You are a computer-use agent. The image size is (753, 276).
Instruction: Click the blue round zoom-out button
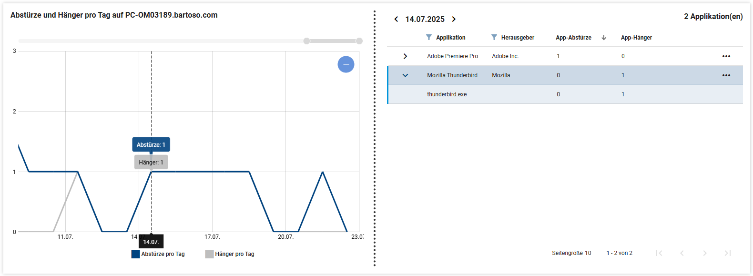point(346,64)
